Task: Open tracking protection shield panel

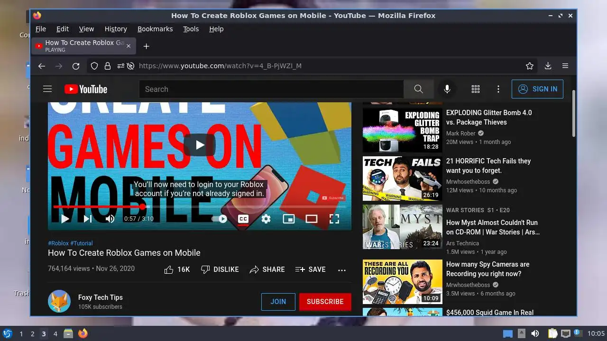Action: pos(94,66)
